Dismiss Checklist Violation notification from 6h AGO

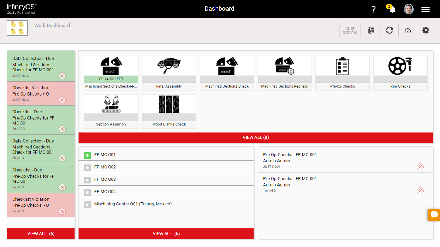62,212
